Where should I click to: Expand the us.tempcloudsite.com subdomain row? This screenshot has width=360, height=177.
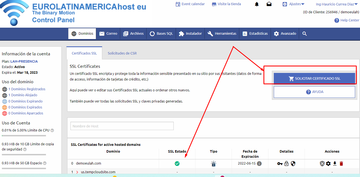click(77, 172)
